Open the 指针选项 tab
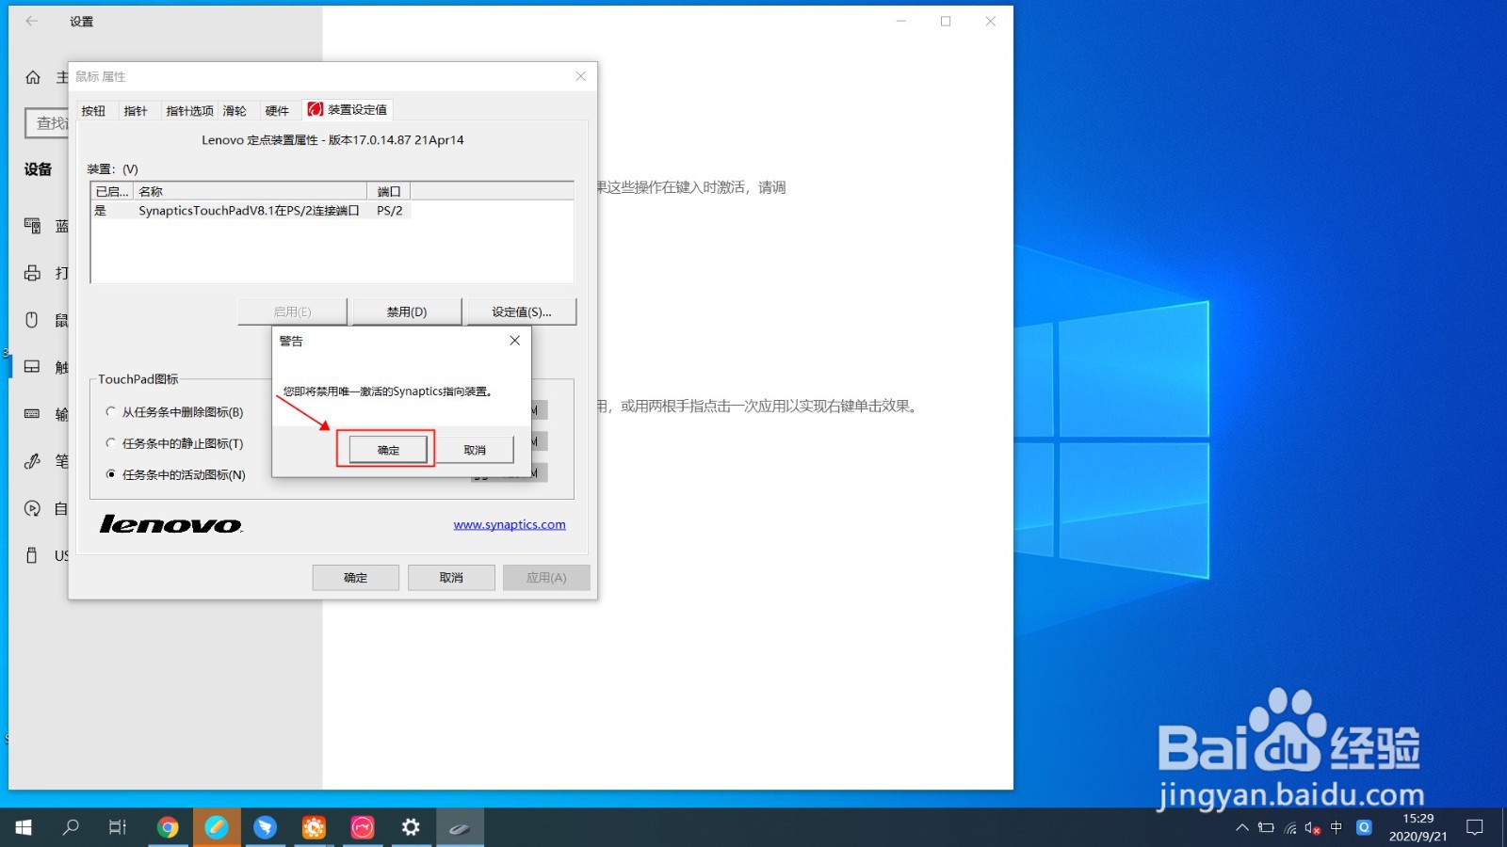Screen dimensions: 1507x847 tap(189, 111)
